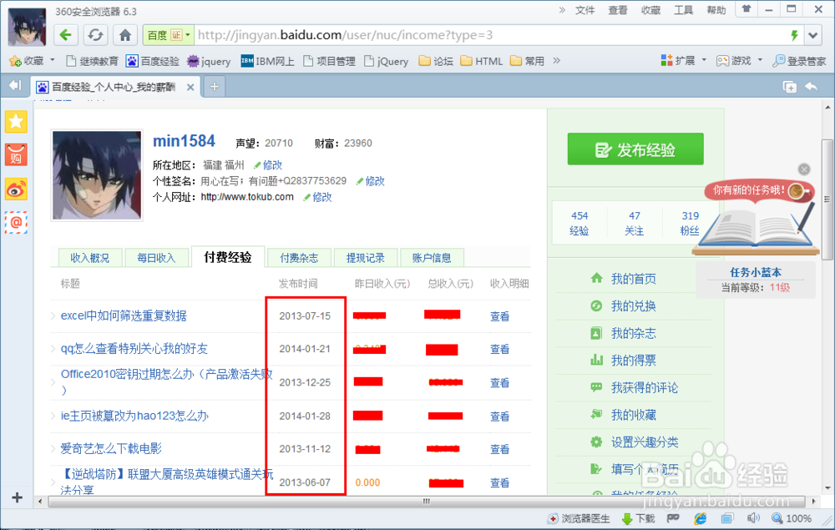Expand the address bar dropdown arrow
This screenshot has height=530, width=835.
[x=812, y=36]
